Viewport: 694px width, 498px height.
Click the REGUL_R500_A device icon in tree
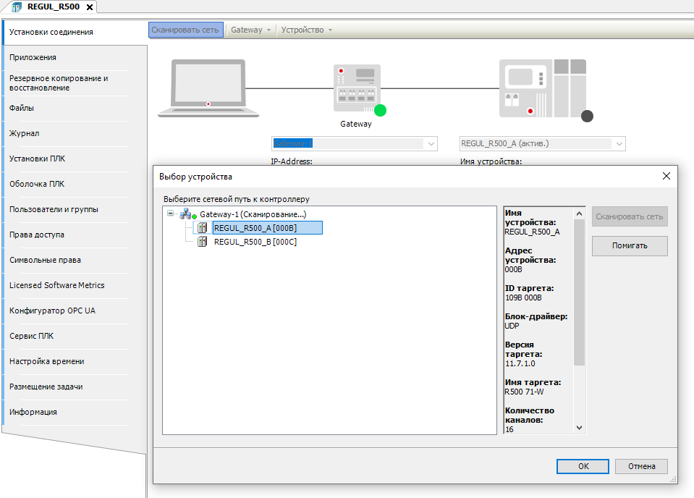(x=203, y=228)
